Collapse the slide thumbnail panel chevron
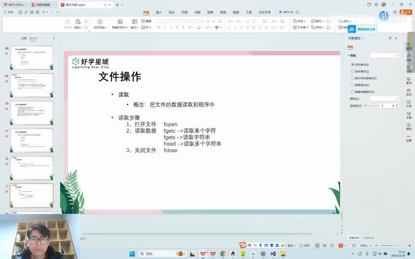Screen dimensions: 415x259 tap(54, 38)
